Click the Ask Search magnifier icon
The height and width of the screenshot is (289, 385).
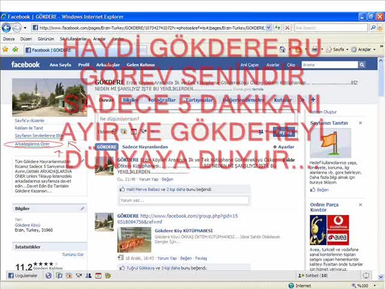[x=373, y=28]
